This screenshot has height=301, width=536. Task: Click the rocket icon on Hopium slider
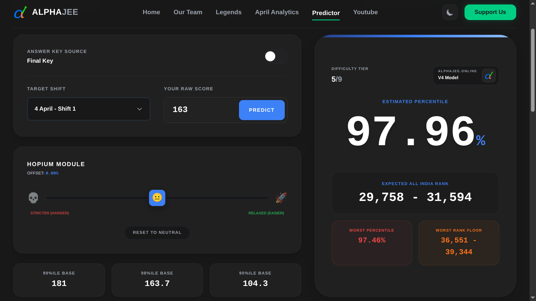(x=281, y=198)
